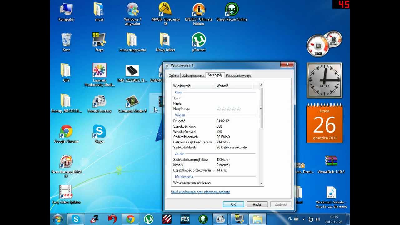Image resolution: width=400 pixels, height=225 pixels.
Task: Select the Skype desktop shortcut
Action: click(99, 134)
